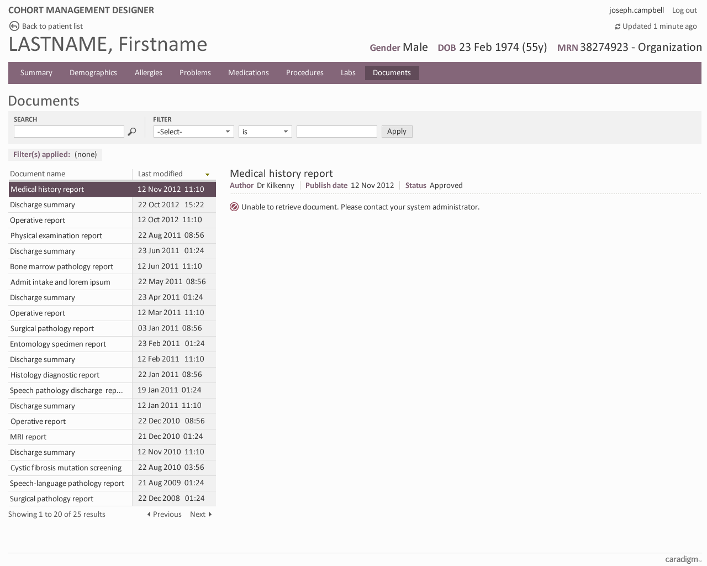Image resolution: width=707 pixels, height=566 pixels.
Task: Open the -Select- filter dropdown
Action: (x=193, y=132)
